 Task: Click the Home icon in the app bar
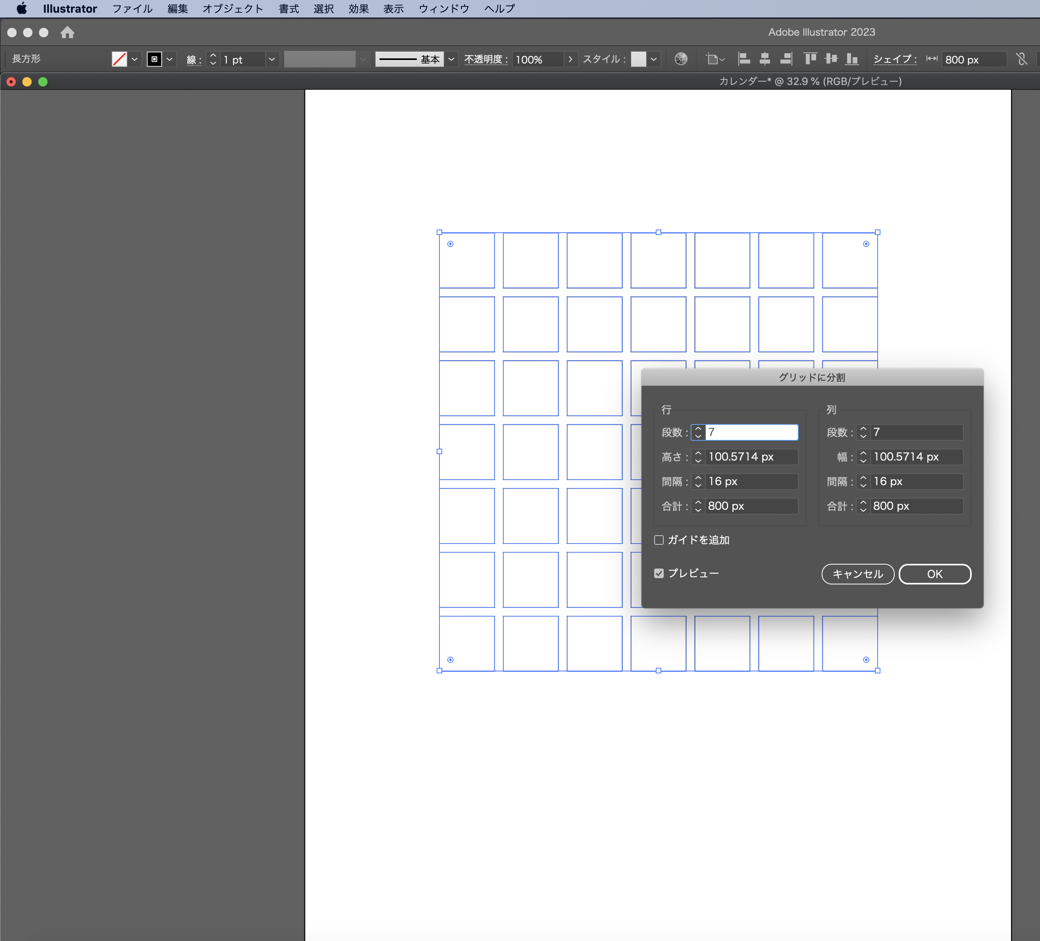click(x=67, y=33)
